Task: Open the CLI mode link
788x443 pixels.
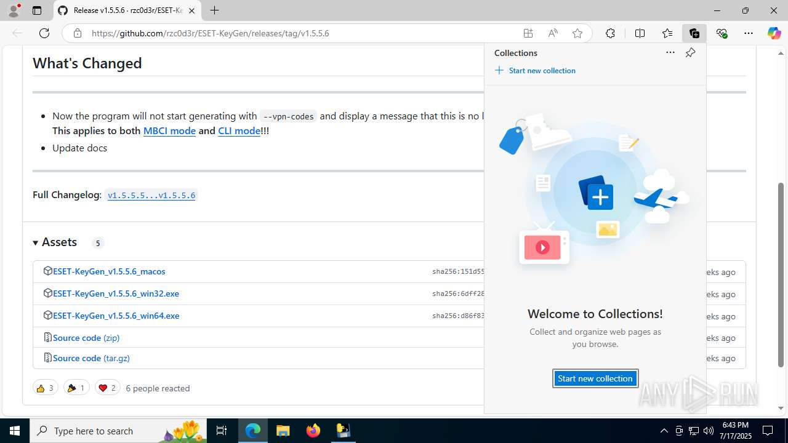Action: click(239, 130)
